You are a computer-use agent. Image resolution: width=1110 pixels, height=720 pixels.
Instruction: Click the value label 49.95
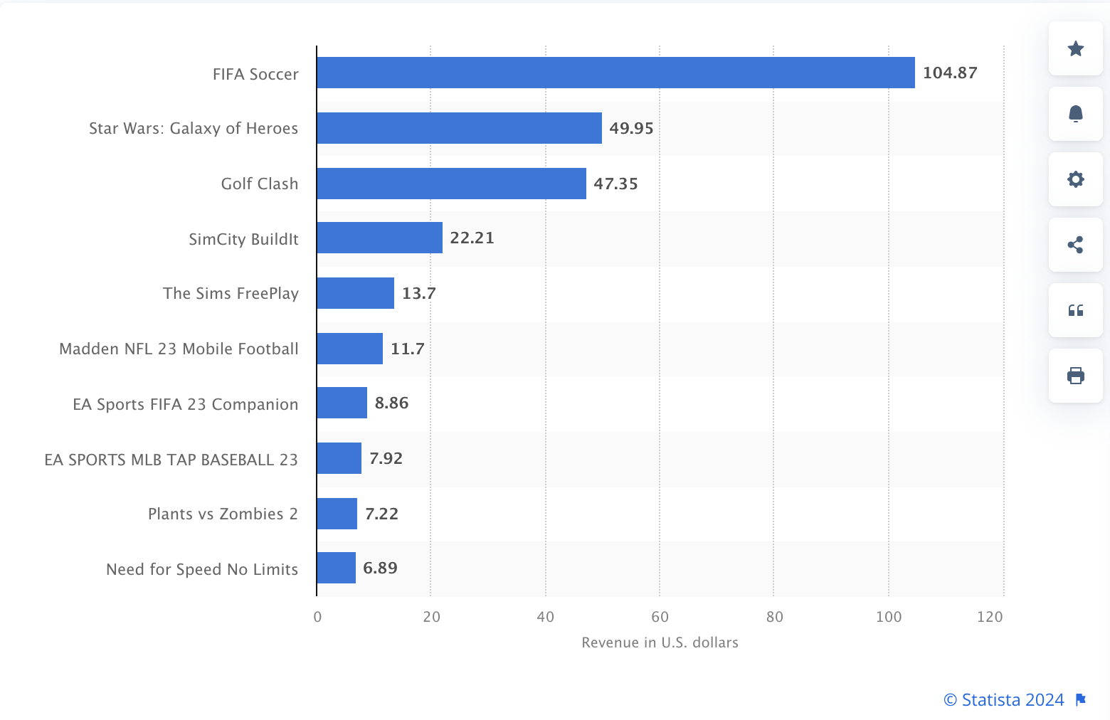point(631,128)
